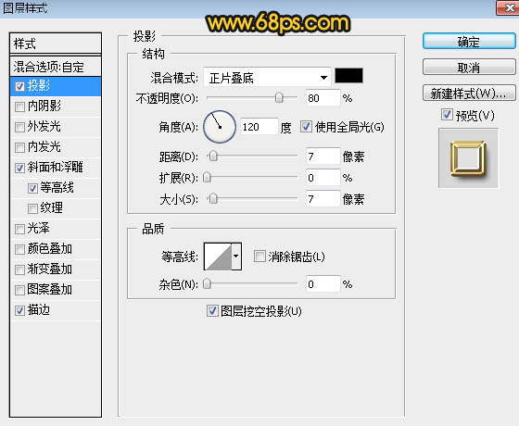519x426 pixels.
Task: Click the black shadow color swatch
Action: tap(348, 76)
